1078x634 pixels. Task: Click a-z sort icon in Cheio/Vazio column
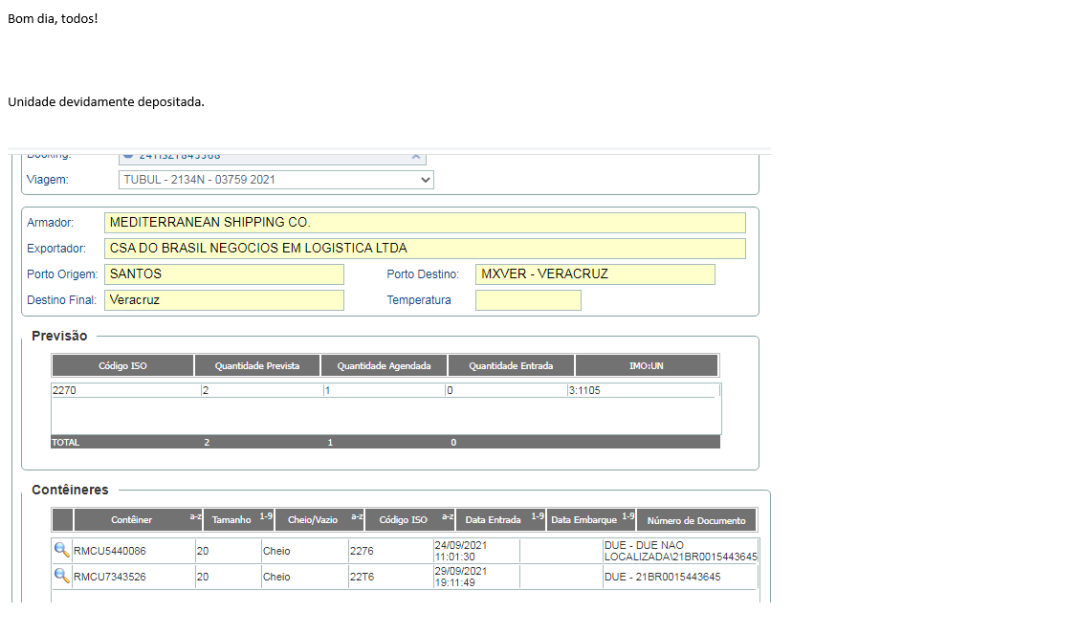[x=356, y=517]
